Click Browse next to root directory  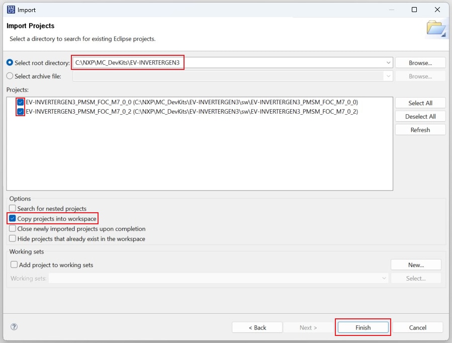pos(420,63)
